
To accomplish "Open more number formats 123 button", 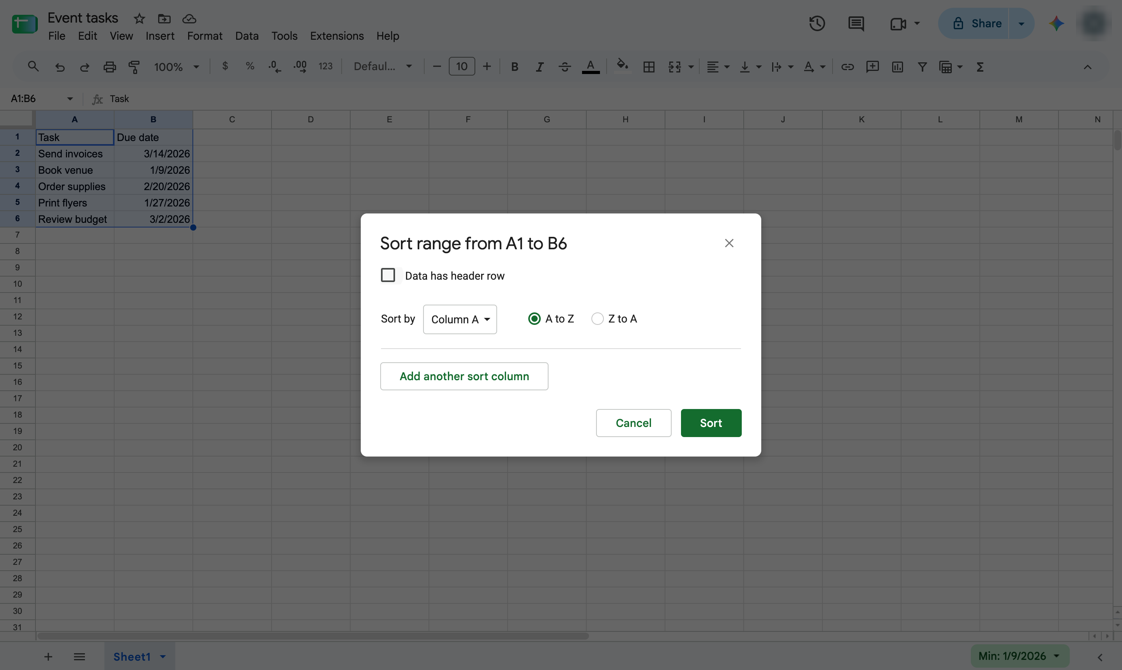I will (x=325, y=67).
